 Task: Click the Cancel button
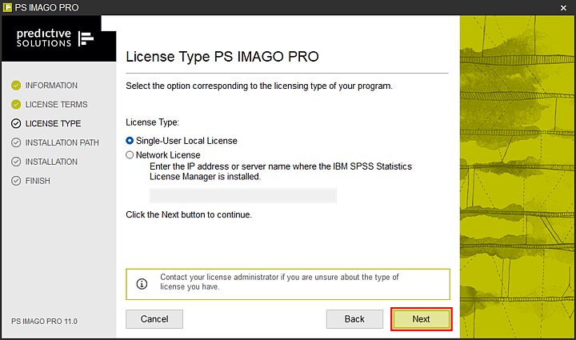pyautogui.click(x=154, y=319)
